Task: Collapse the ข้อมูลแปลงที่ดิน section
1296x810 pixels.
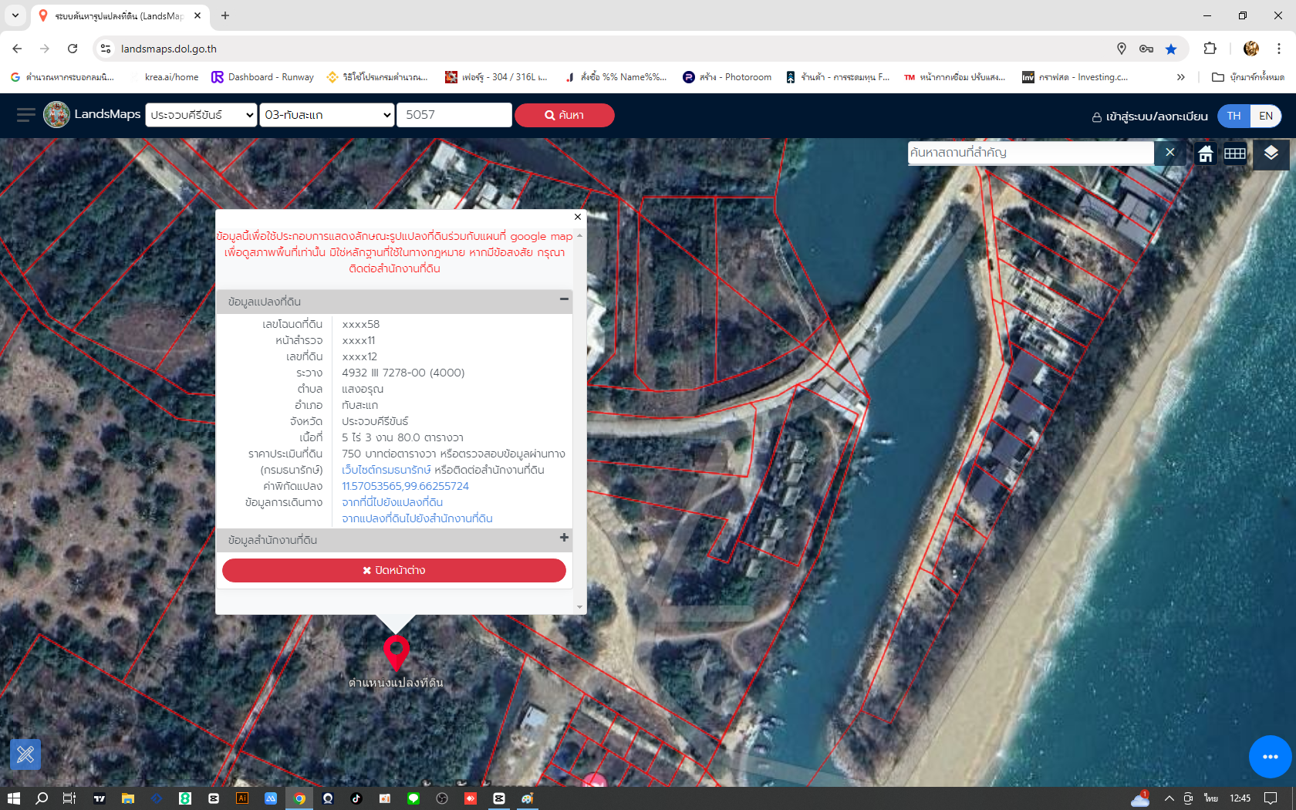Action: click(564, 299)
